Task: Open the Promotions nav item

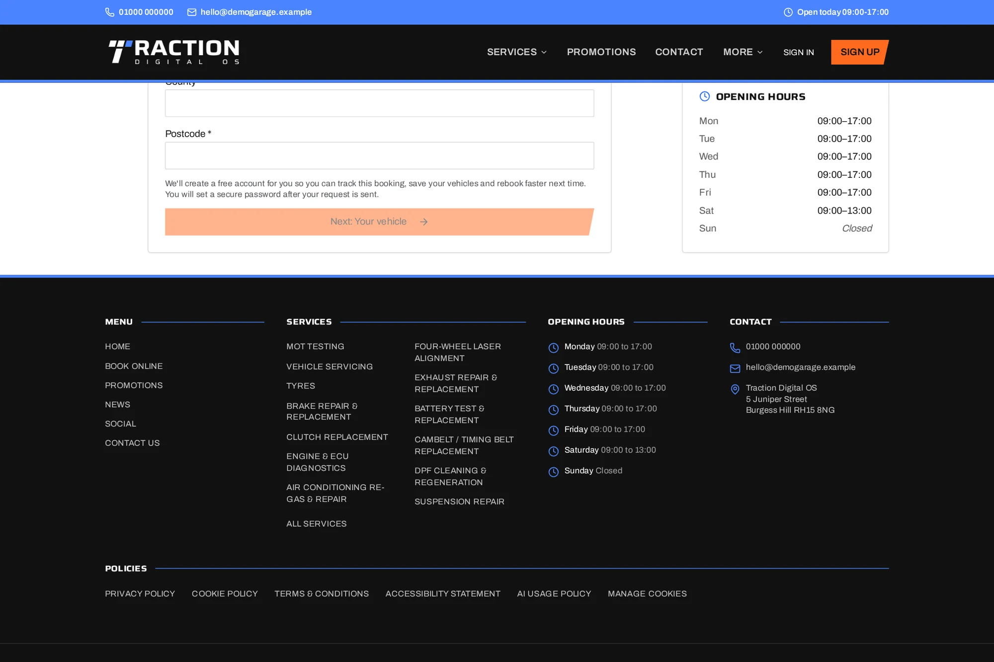Action: (601, 52)
